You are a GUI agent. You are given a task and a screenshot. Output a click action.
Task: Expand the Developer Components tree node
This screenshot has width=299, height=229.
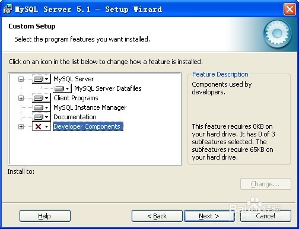click(21, 126)
